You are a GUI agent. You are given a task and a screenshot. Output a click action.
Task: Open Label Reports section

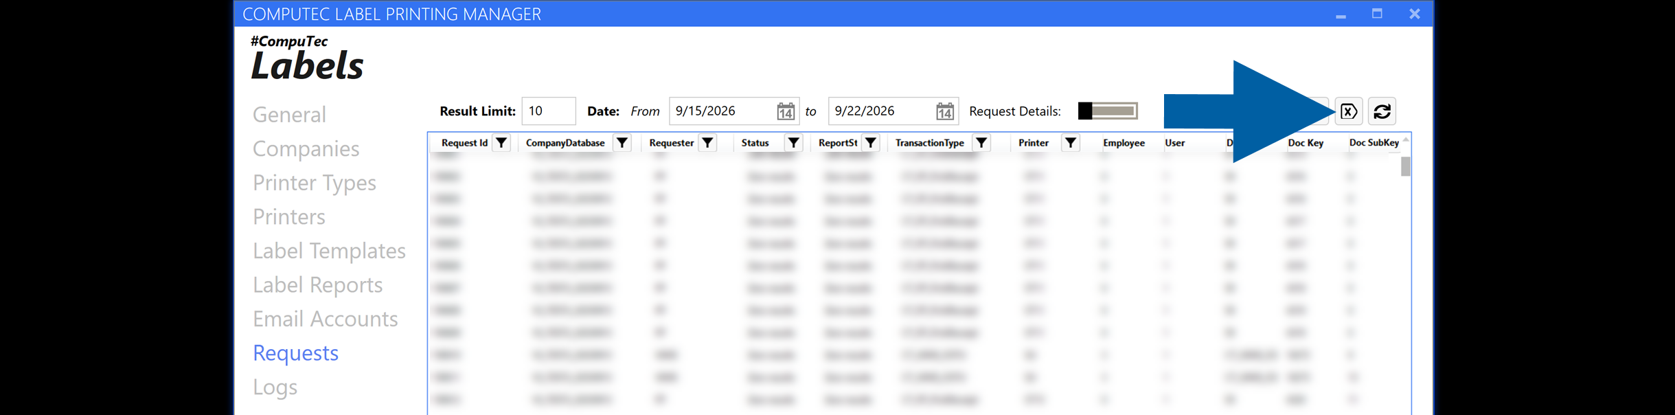click(x=317, y=285)
